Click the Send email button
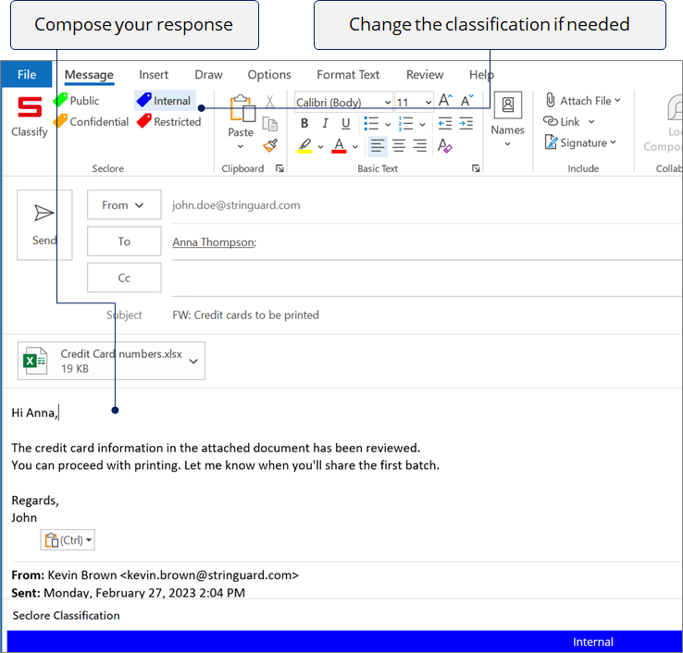The width and height of the screenshot is (683, 653). 44,225
